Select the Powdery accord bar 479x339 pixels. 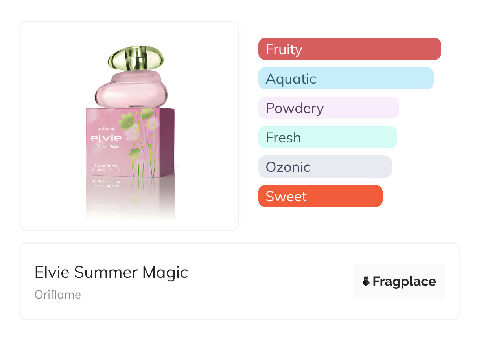pyautogui.click(x=328, y=108)
